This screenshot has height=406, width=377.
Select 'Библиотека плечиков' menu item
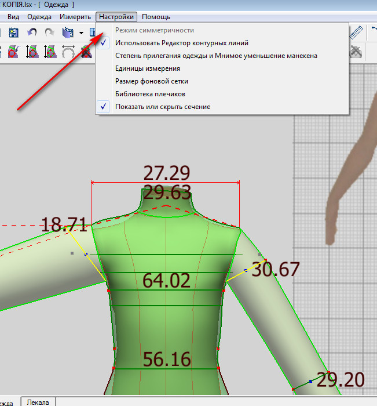[150, 94]
